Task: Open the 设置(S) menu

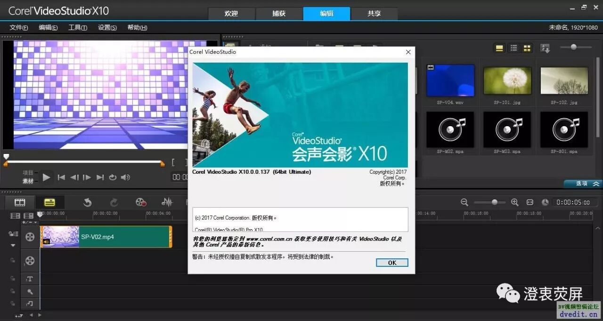Action: pyautogui.click(x=107, y=27)
